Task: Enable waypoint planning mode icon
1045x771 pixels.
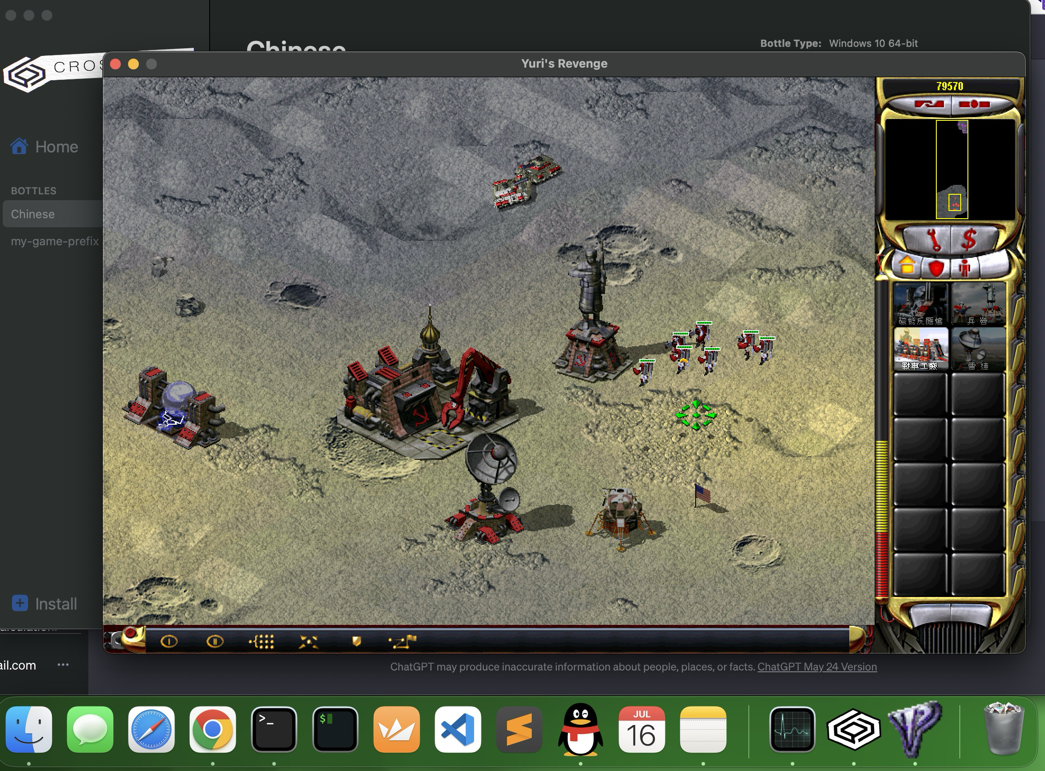Action: click(x=402, y=642)
